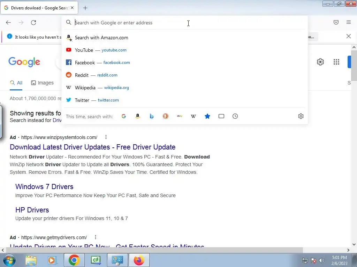The height and width of the screenshot is (267, 357).
Task: Switch to Chrome on taskbar
Action: [74, 260]
